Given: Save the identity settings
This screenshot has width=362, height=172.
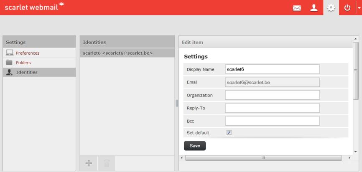Looking at the screenshot, I should 195,146.
